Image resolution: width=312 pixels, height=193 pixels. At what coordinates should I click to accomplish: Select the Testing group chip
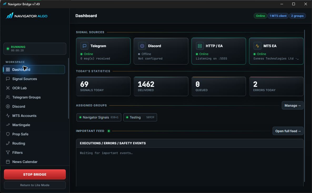click(140, 117)
